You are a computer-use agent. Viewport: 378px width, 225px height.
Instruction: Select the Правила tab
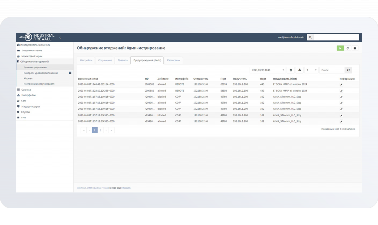point(122,60)
